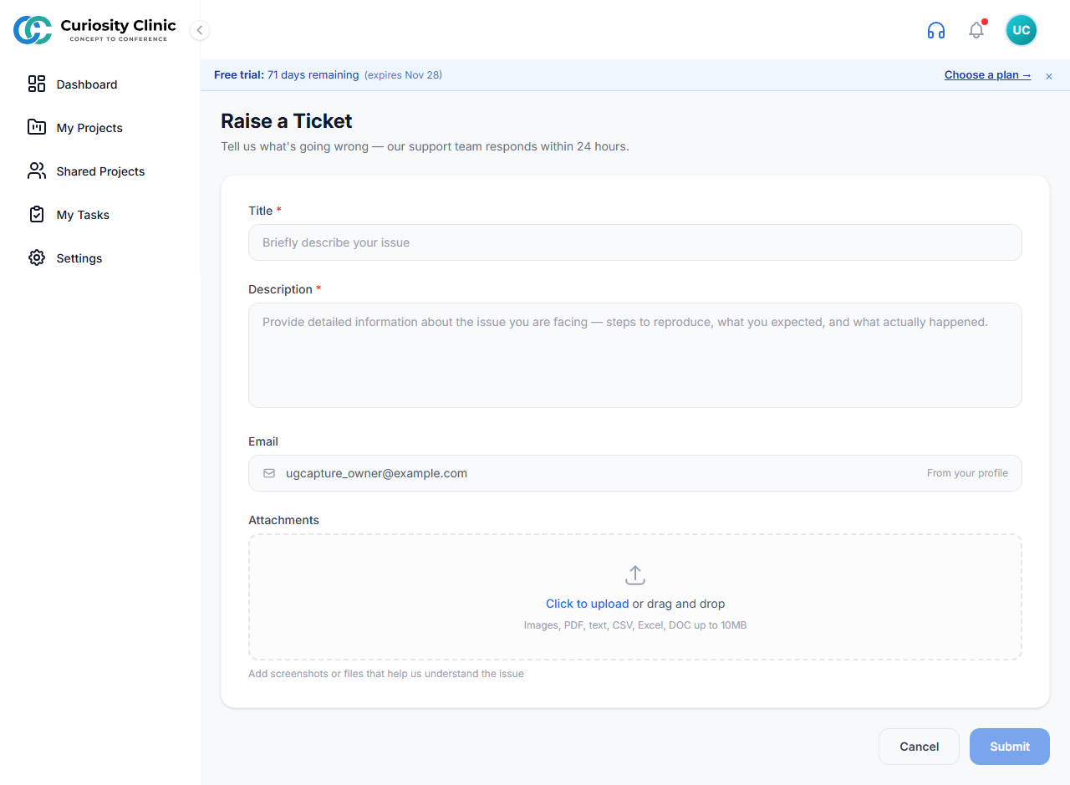Click the Curiosity Clinic logo
This screenshot has height=785, width=1070.
[94, 30]
